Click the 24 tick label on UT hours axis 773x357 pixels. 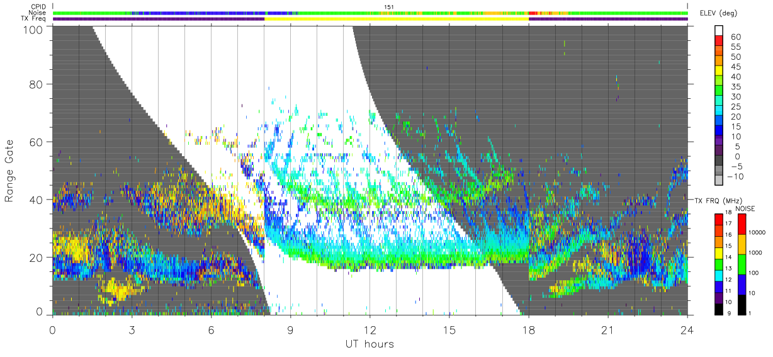(687, 329)
